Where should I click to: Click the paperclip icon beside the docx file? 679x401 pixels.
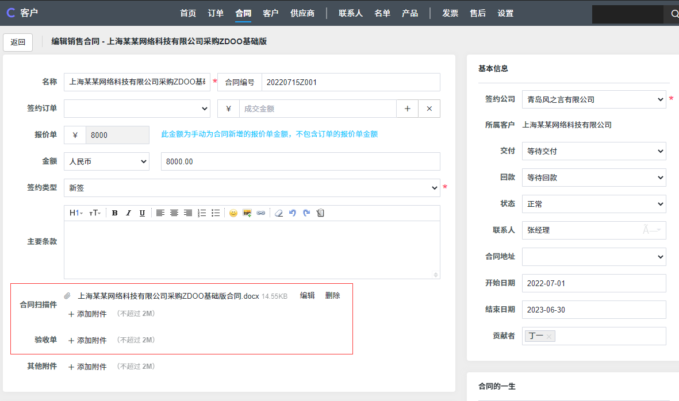[67, 296]
